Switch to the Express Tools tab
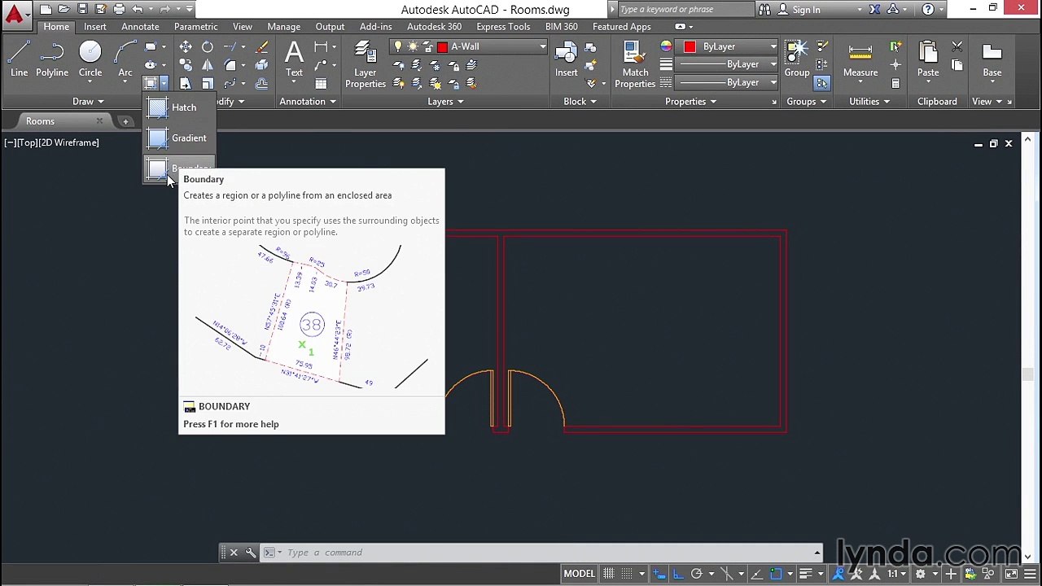1042x586 pixels. coord(503,27)
